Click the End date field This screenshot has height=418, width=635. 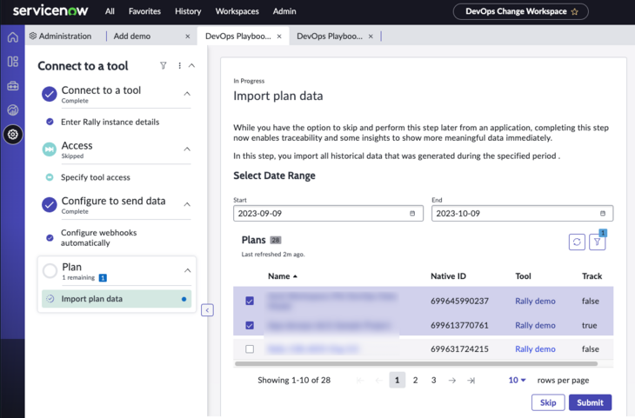[522, 213]
